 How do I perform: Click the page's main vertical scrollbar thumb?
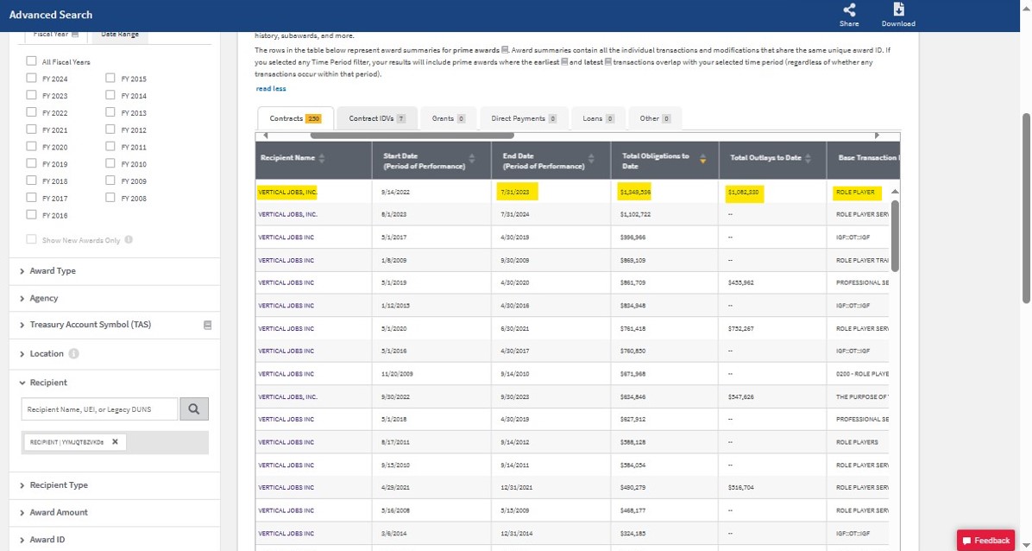tap(1026, 208)
